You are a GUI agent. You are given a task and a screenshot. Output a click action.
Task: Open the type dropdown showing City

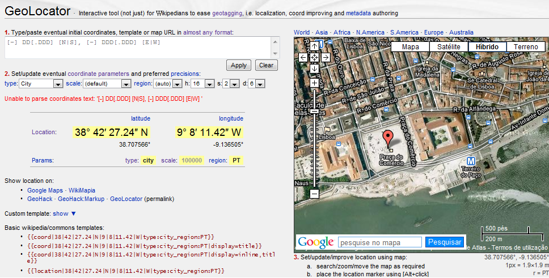click(x=41, y=84)
